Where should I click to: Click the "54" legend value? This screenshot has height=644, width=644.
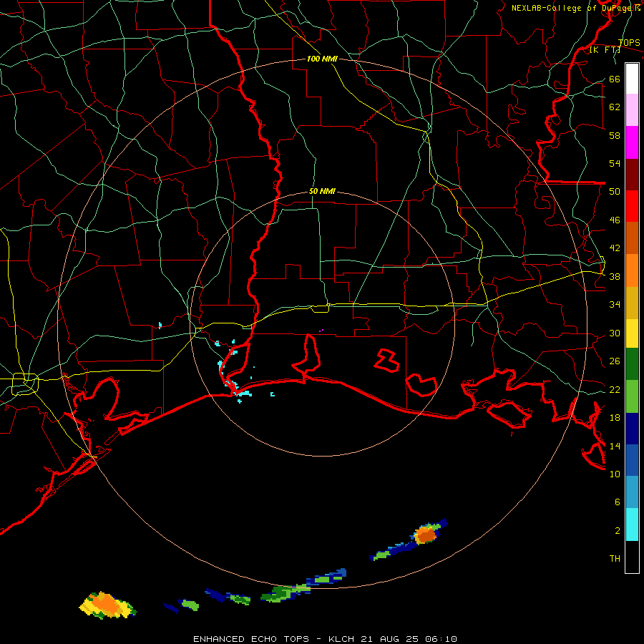pos(615,163)
